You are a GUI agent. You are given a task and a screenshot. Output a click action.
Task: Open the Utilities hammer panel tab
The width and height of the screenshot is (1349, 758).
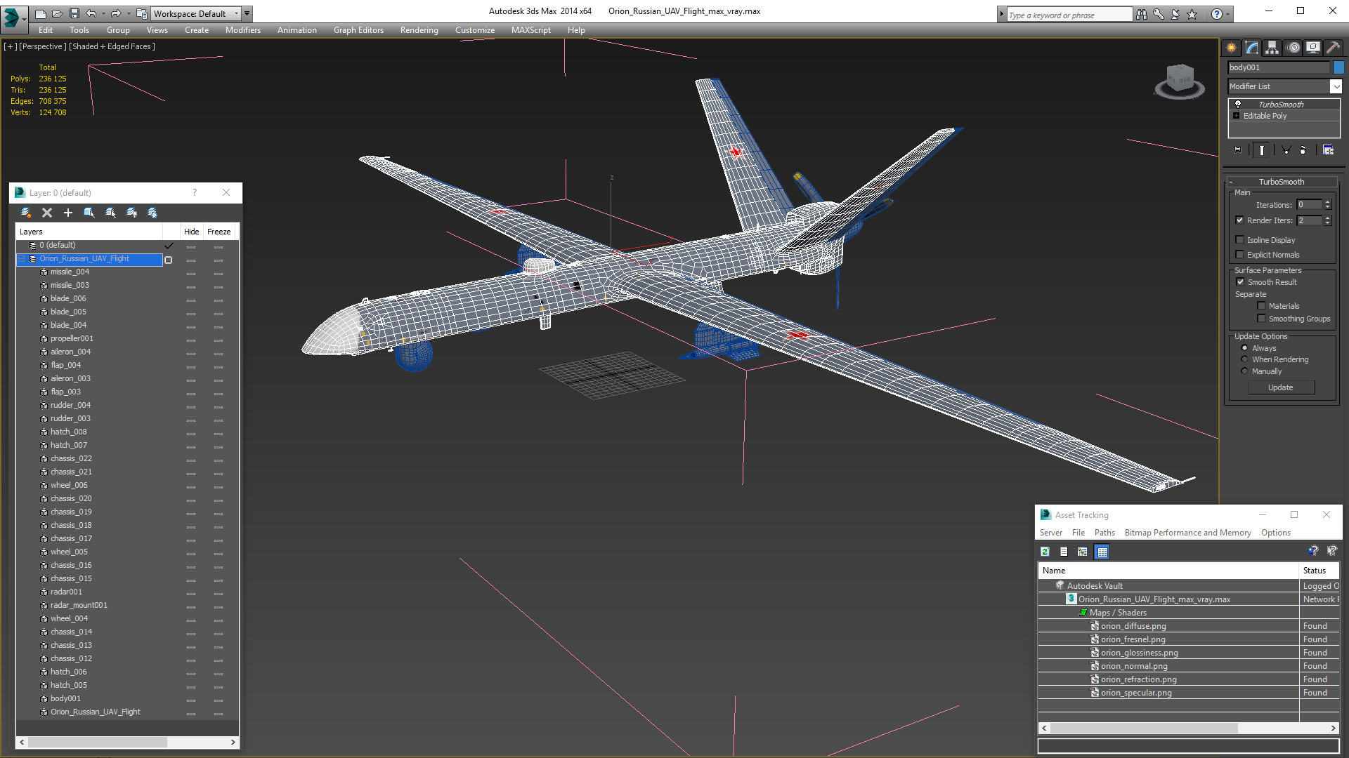pyautogui.click(x=1333, y=48)
